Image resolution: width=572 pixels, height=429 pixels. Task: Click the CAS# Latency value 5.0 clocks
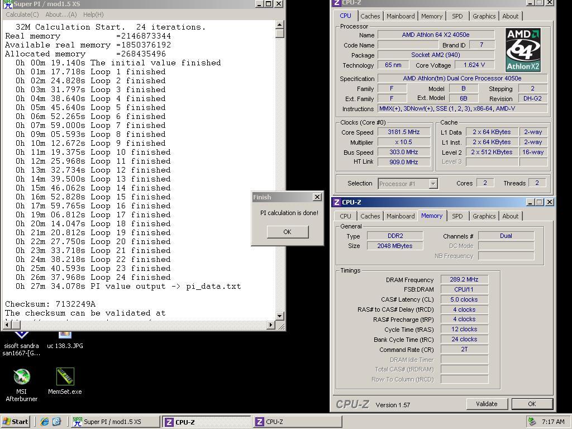(x=464, y=299)
